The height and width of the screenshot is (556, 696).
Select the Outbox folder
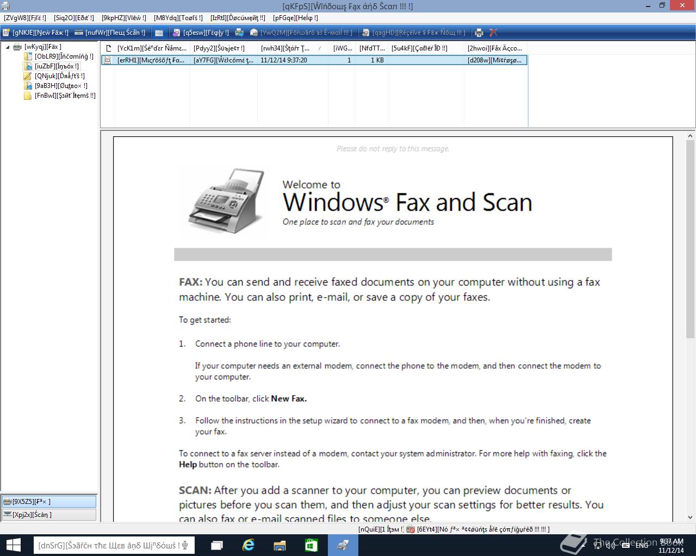point(61,86)
